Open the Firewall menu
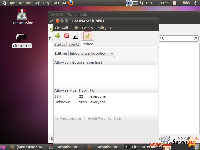 click(x=61, y=28)
